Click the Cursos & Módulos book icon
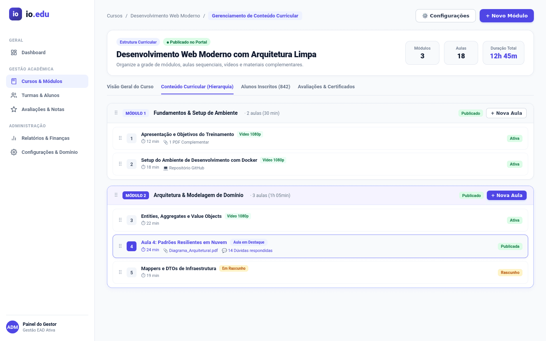Screen dimensions: 546x341 pyautogui.click(x=14, y=81)
